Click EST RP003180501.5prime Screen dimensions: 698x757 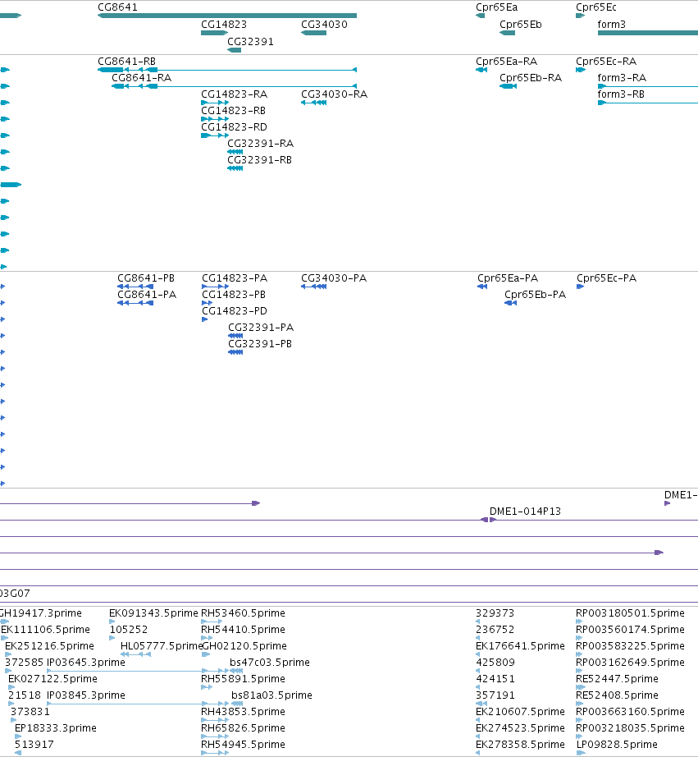[579, 622]
